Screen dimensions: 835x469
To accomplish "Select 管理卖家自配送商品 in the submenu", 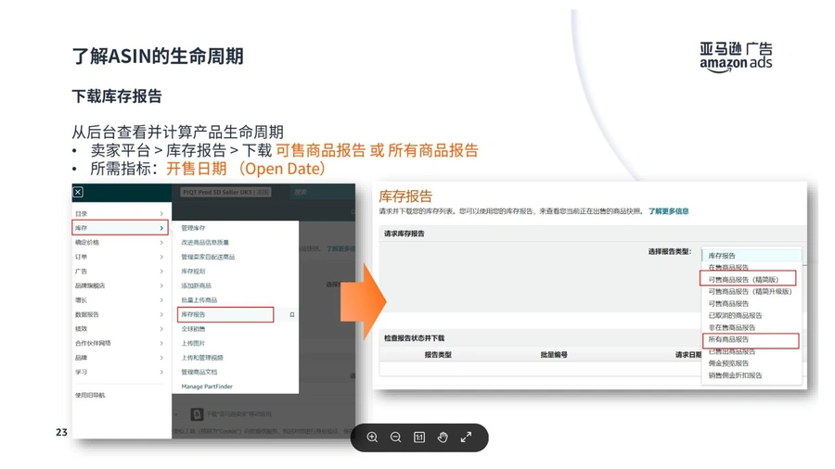I will coord(208,257).
